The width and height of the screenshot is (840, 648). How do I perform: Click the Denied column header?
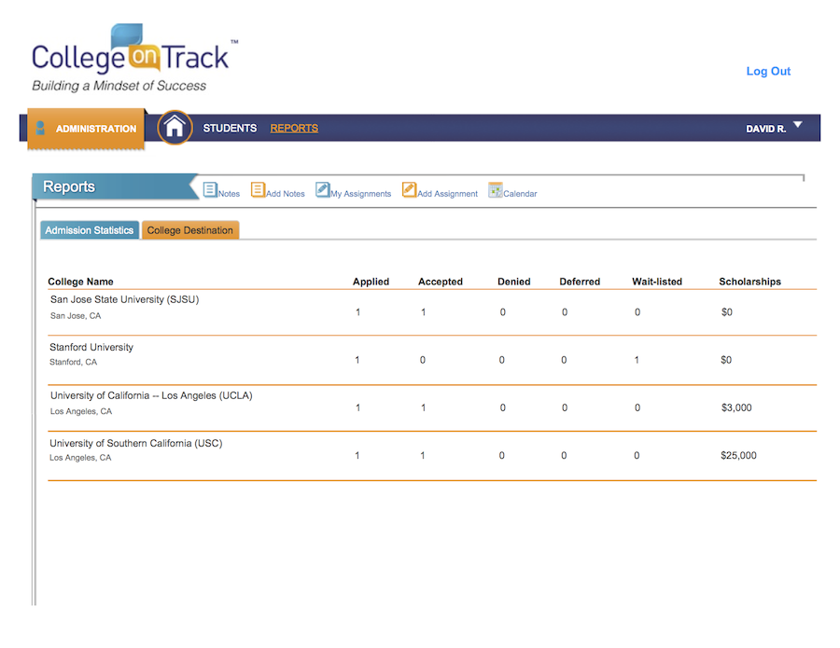click(513, 282)
